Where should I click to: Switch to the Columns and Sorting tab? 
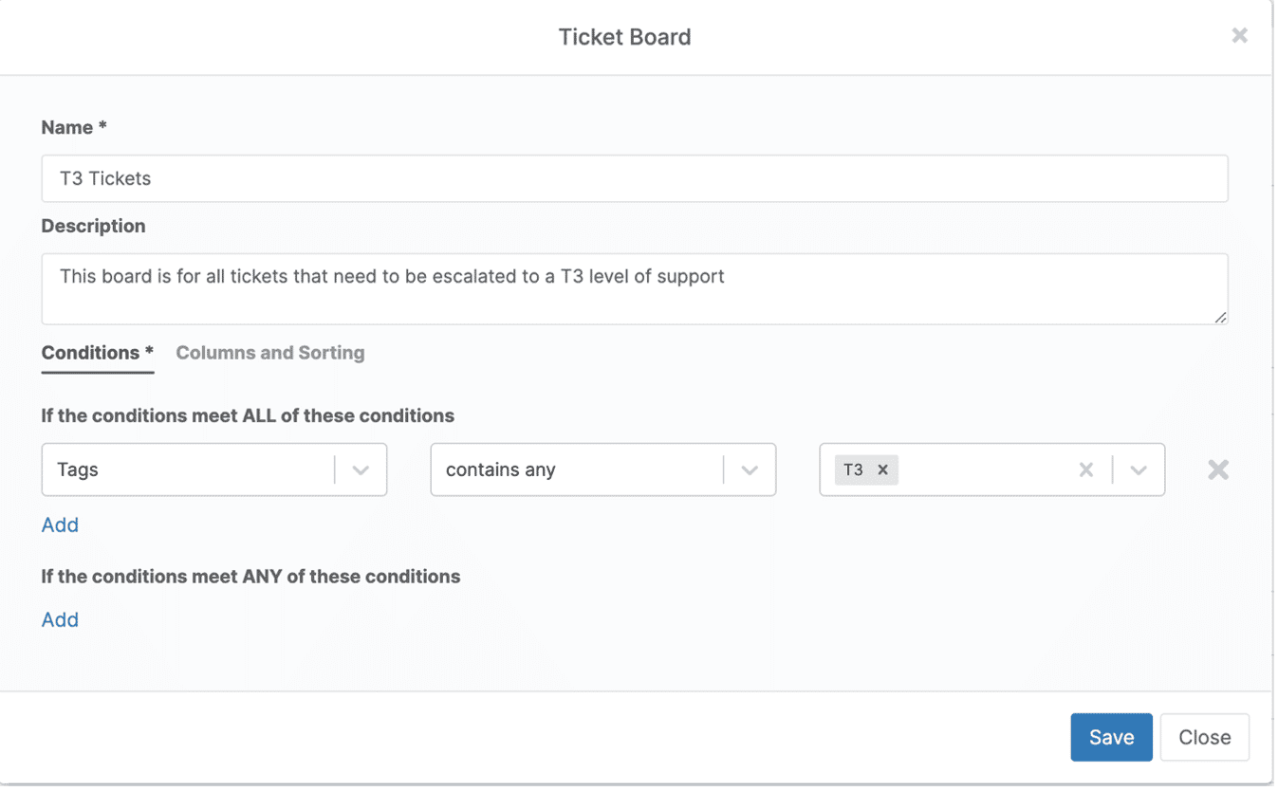click(269, 352)
